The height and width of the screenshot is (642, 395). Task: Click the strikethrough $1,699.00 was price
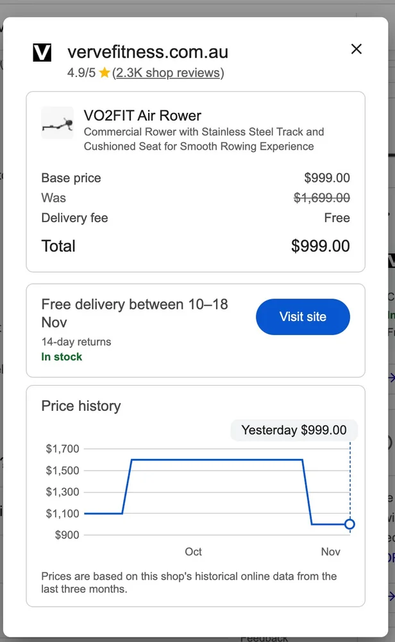point(322,198)
